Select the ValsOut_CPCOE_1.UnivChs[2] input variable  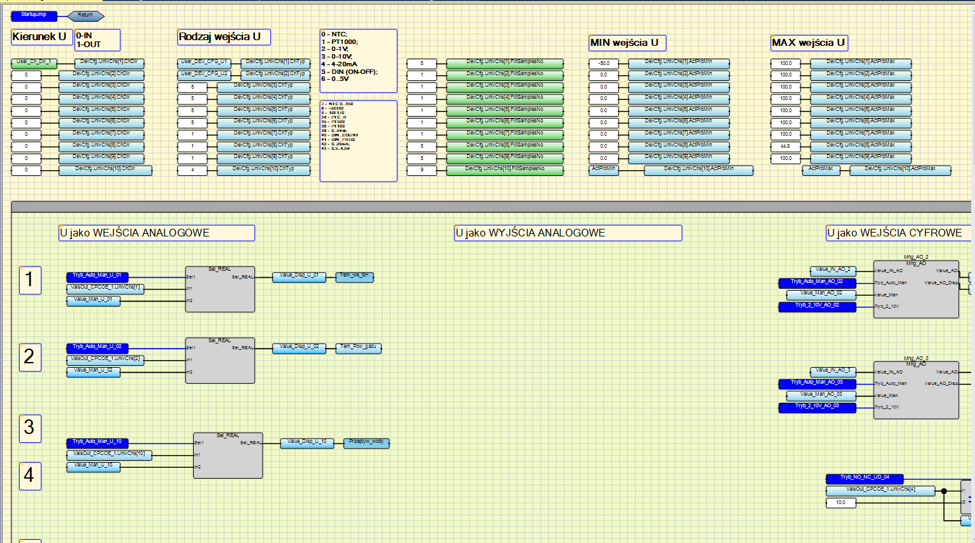pyautogui.click(x=105, y=360)
